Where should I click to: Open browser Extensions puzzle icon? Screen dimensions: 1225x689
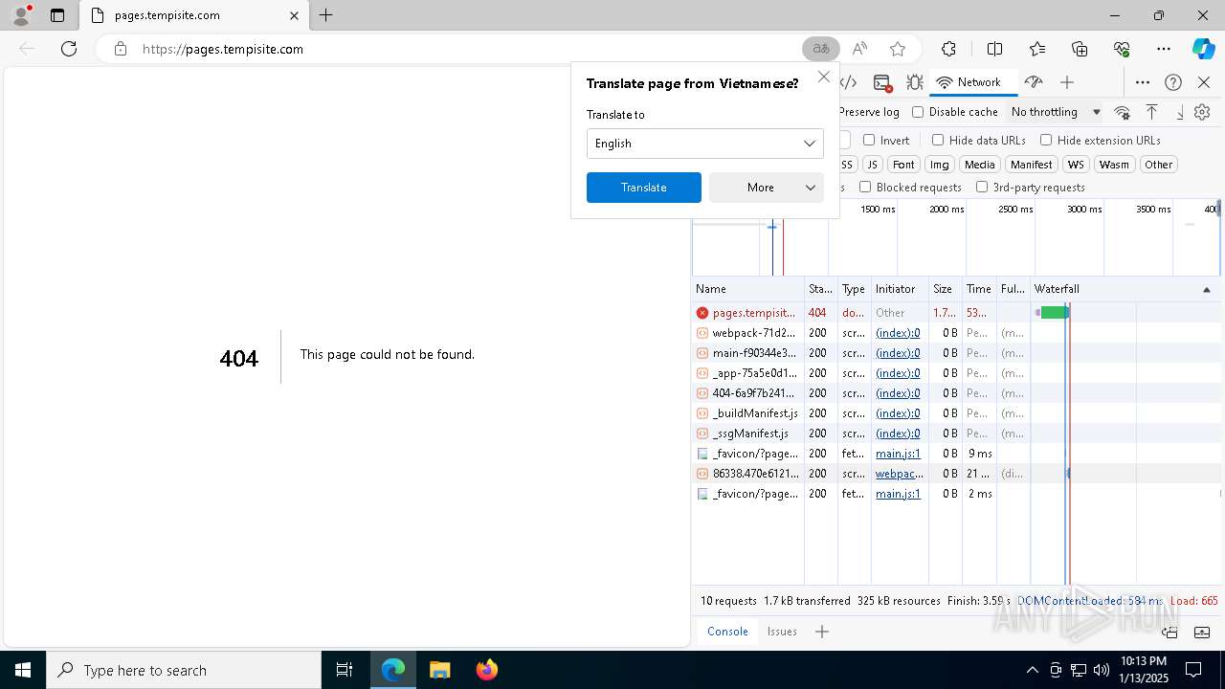(x=948, y=49)
